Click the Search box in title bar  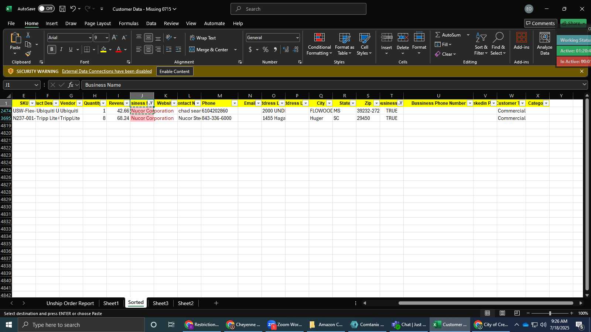298,9
